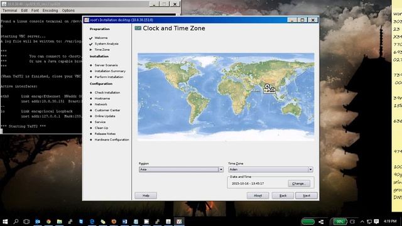402x226 pixels.
Task: Select Server Scenario in sidebar
Action: click(106, 65)
